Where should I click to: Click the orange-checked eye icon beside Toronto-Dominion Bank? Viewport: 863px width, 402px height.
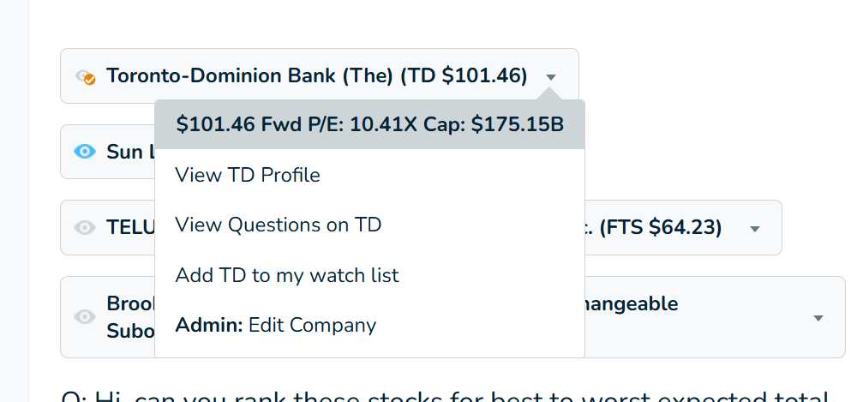point(85,76)
